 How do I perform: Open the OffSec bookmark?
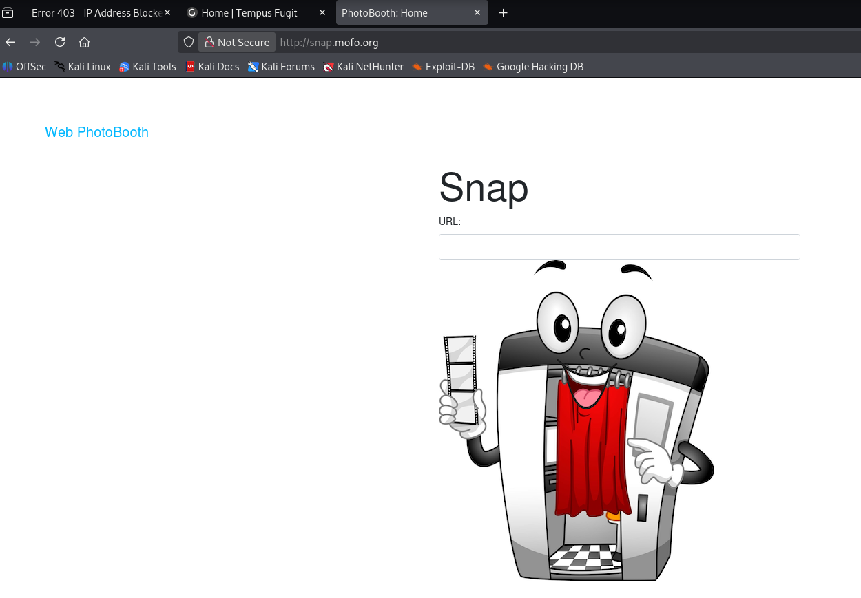click(24, 67)
